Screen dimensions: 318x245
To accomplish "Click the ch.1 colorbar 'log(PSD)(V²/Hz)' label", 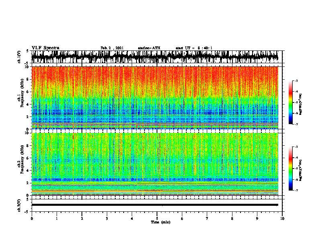I will pos(301,104).
